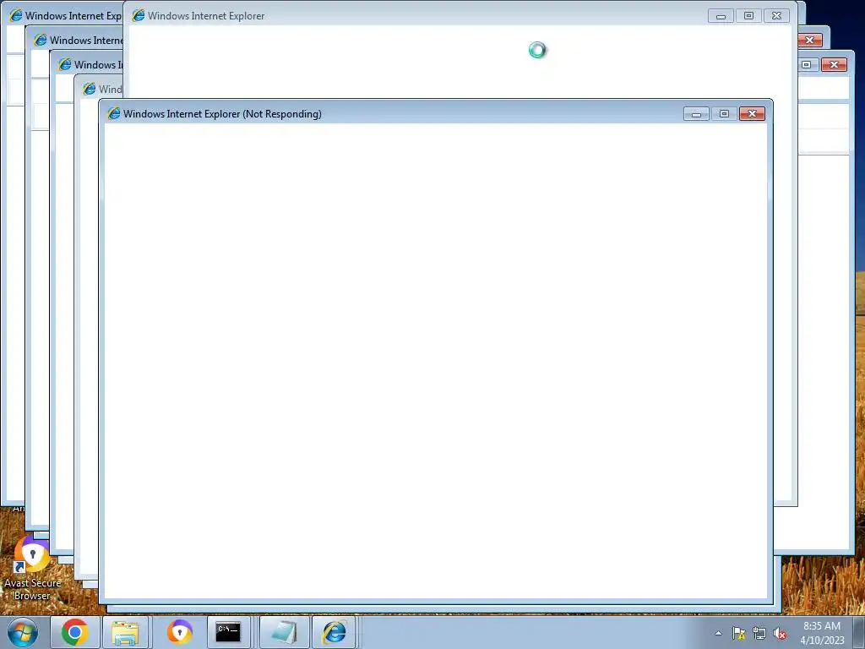Click the Show desktop strip
The image size is (865, 649).
pos(859,632)
